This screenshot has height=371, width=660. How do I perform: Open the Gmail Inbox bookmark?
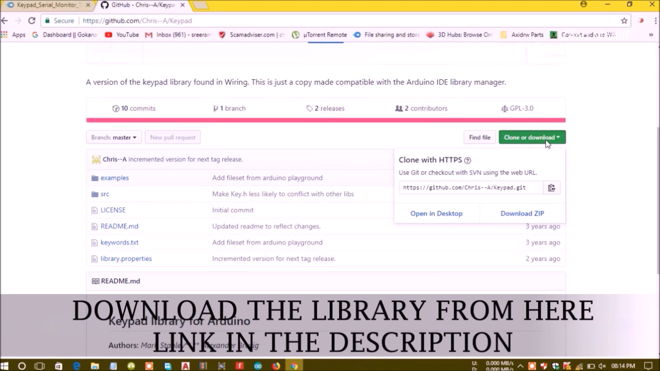[x=178, y=35]
